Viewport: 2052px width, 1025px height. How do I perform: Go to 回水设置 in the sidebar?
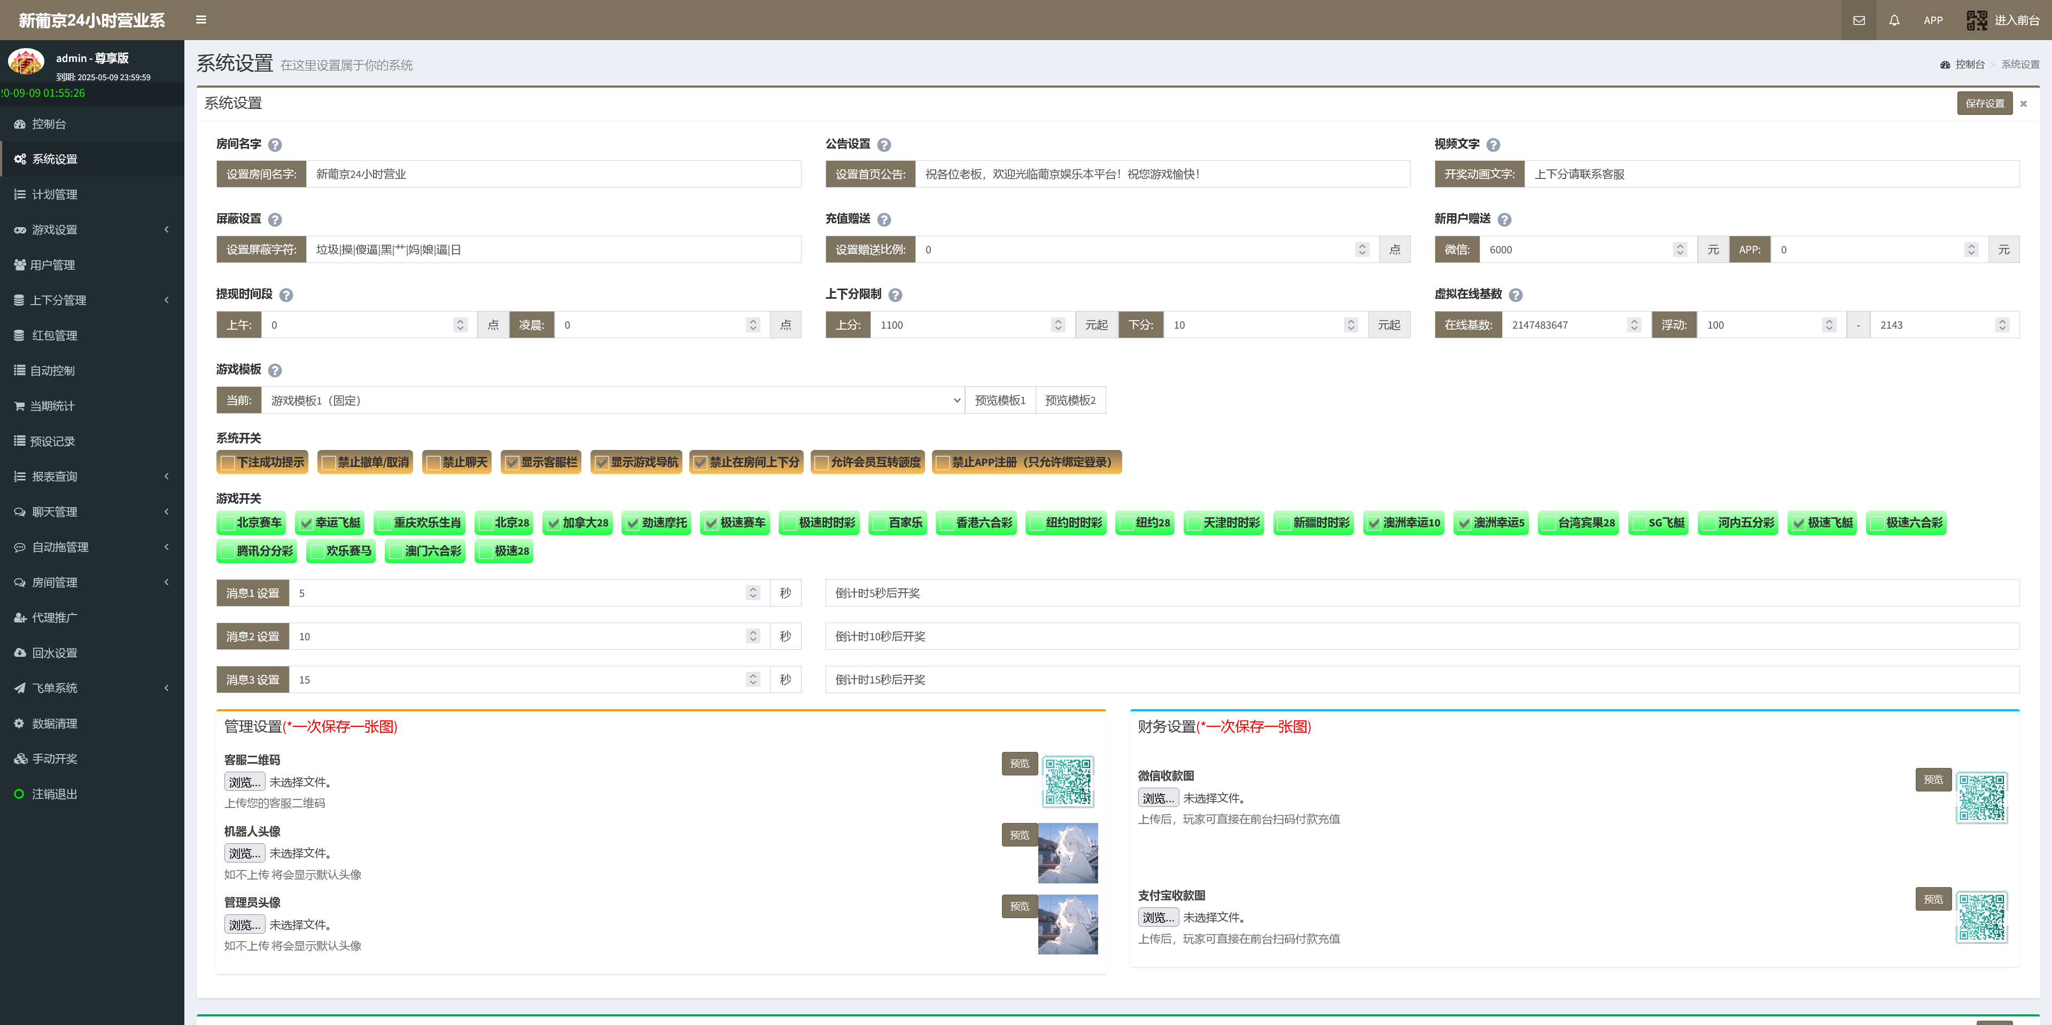pyautogui.click(x=54, y=653)
